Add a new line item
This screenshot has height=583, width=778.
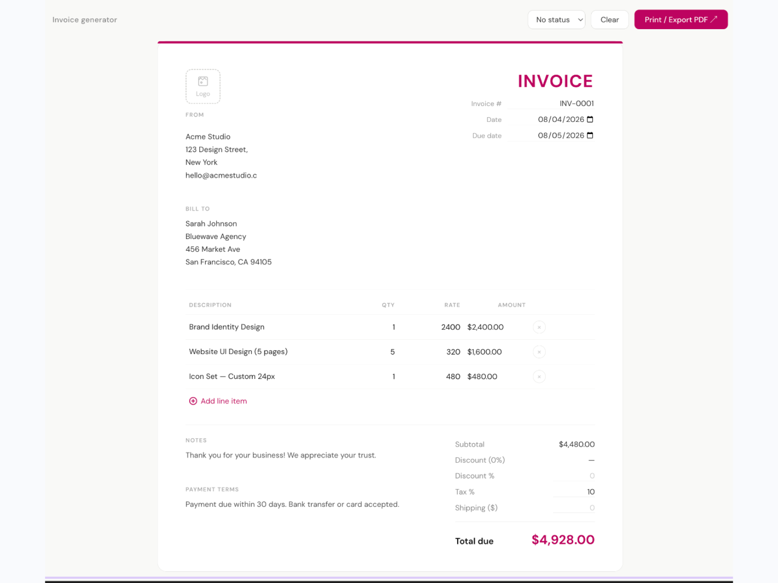(224, 401)
